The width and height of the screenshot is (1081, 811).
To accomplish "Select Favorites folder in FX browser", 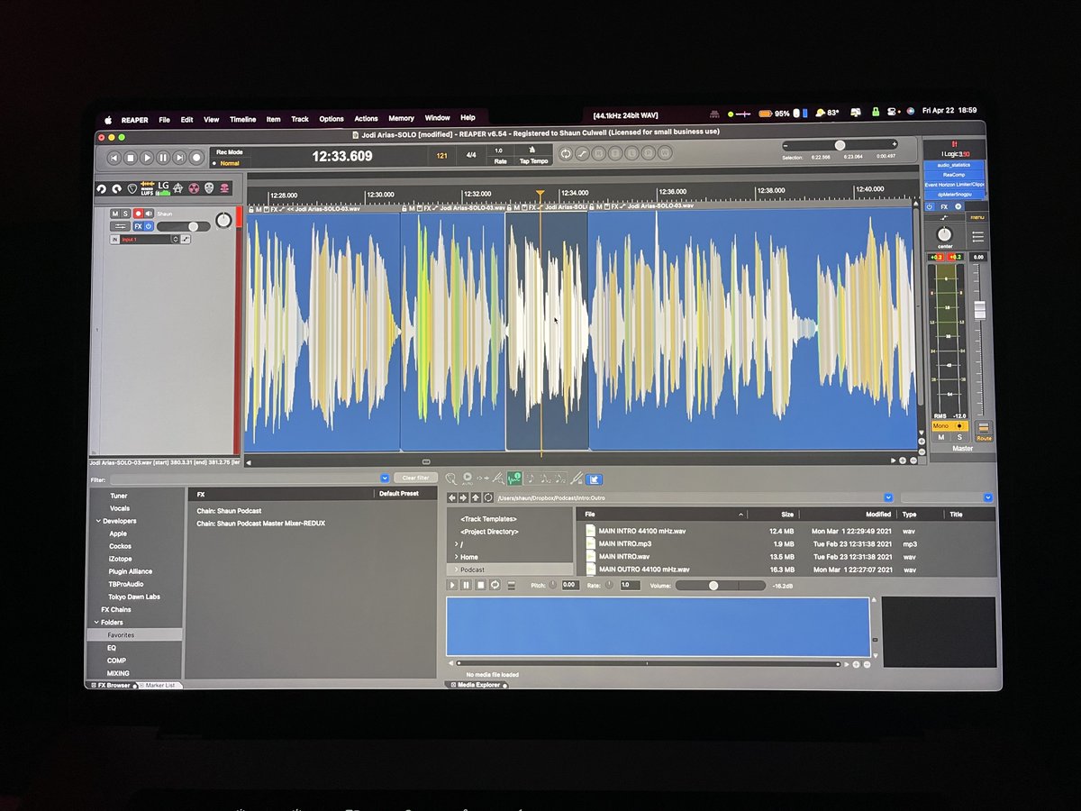I will pos(133,635).
